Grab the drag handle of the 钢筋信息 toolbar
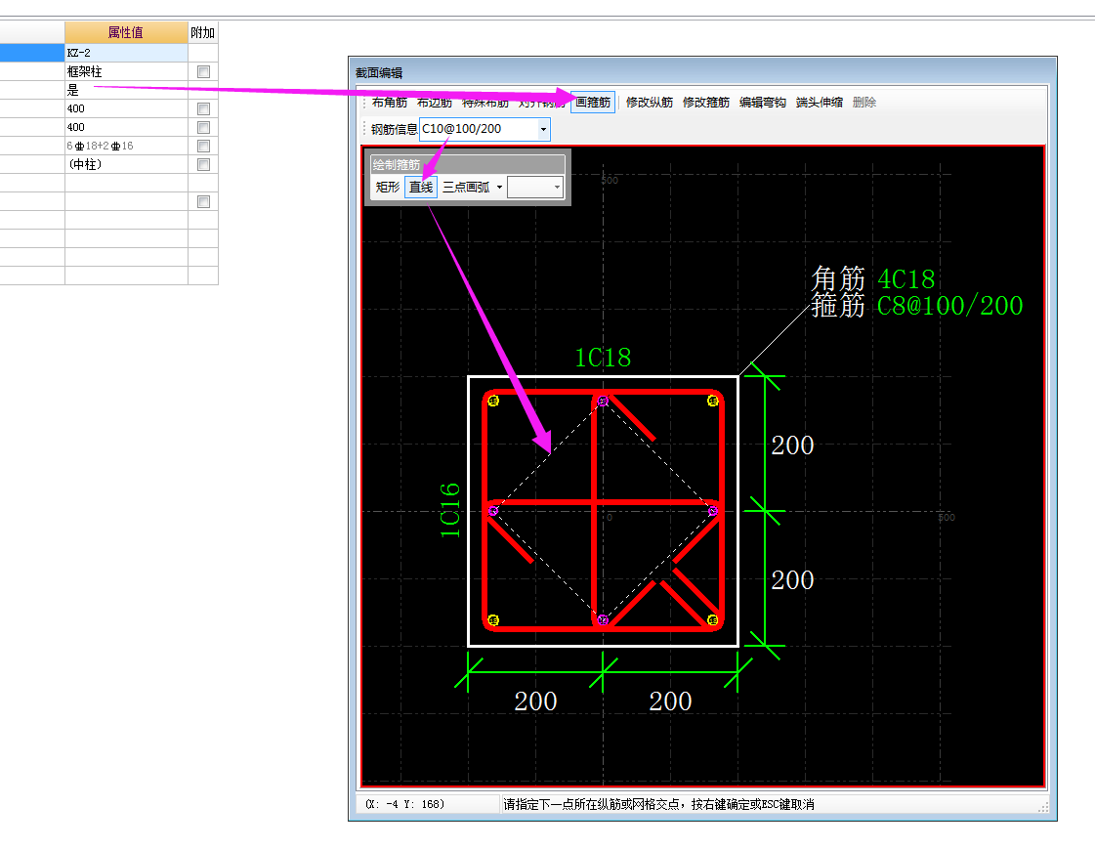This screenshot has height=849, width=1095. pyautogui.click(x=363, y=129)
